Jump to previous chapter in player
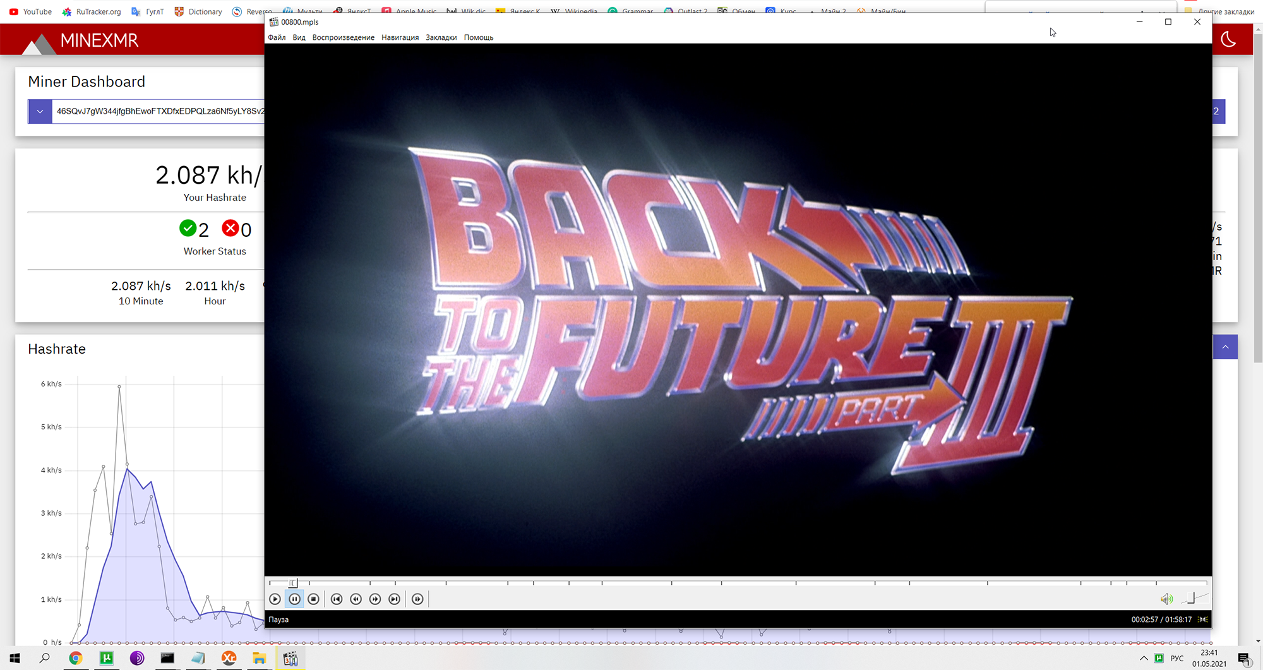Image resolution: width=1263 pixels, height=670 pixels. coord(337,599)
